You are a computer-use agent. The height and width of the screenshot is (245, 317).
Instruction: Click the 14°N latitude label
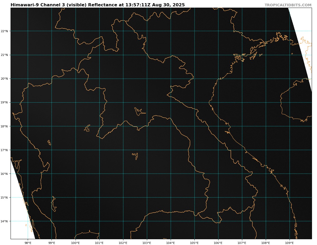4,221
